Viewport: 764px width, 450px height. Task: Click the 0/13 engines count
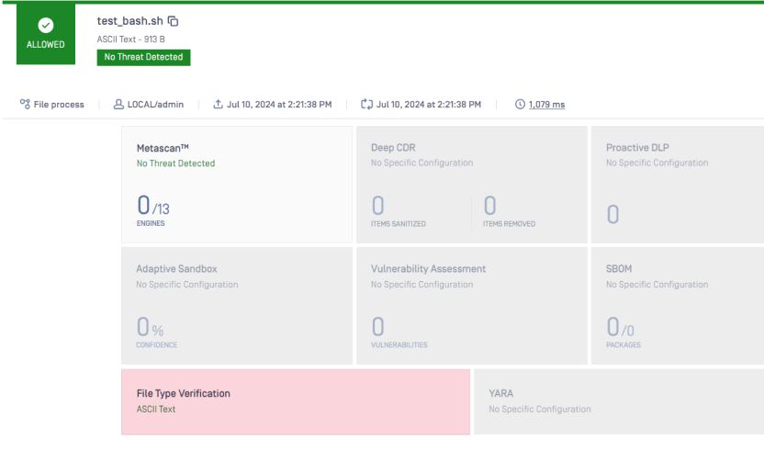[153, 206]
